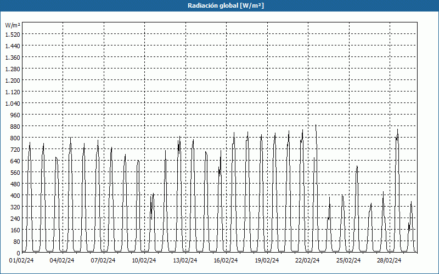The image size is (439, 274).
Task: Click the 1.040 y-axis value
Action: click(13, 104)
